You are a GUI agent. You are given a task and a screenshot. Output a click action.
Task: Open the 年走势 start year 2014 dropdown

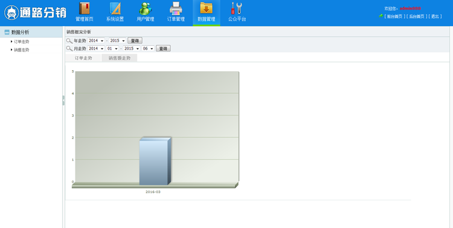[x=96, y=41]
